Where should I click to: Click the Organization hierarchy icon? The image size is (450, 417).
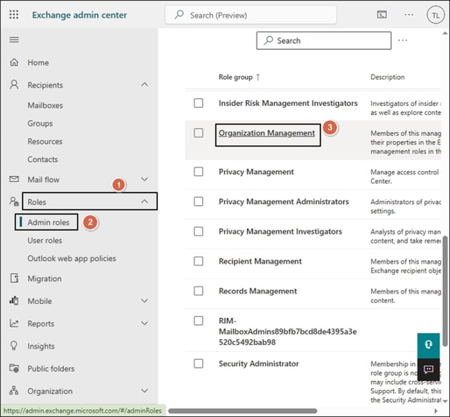pyautogui.click(x=14, y=390)
